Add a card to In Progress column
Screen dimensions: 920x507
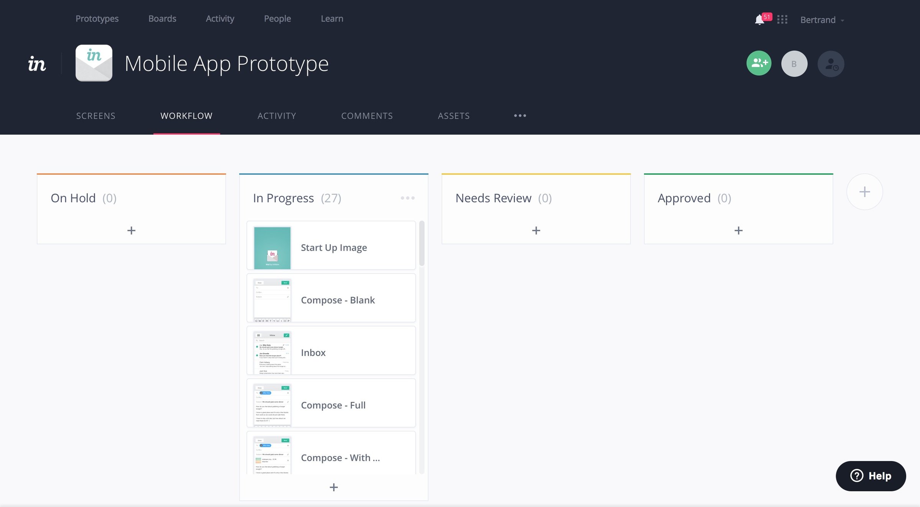[333, 487]
